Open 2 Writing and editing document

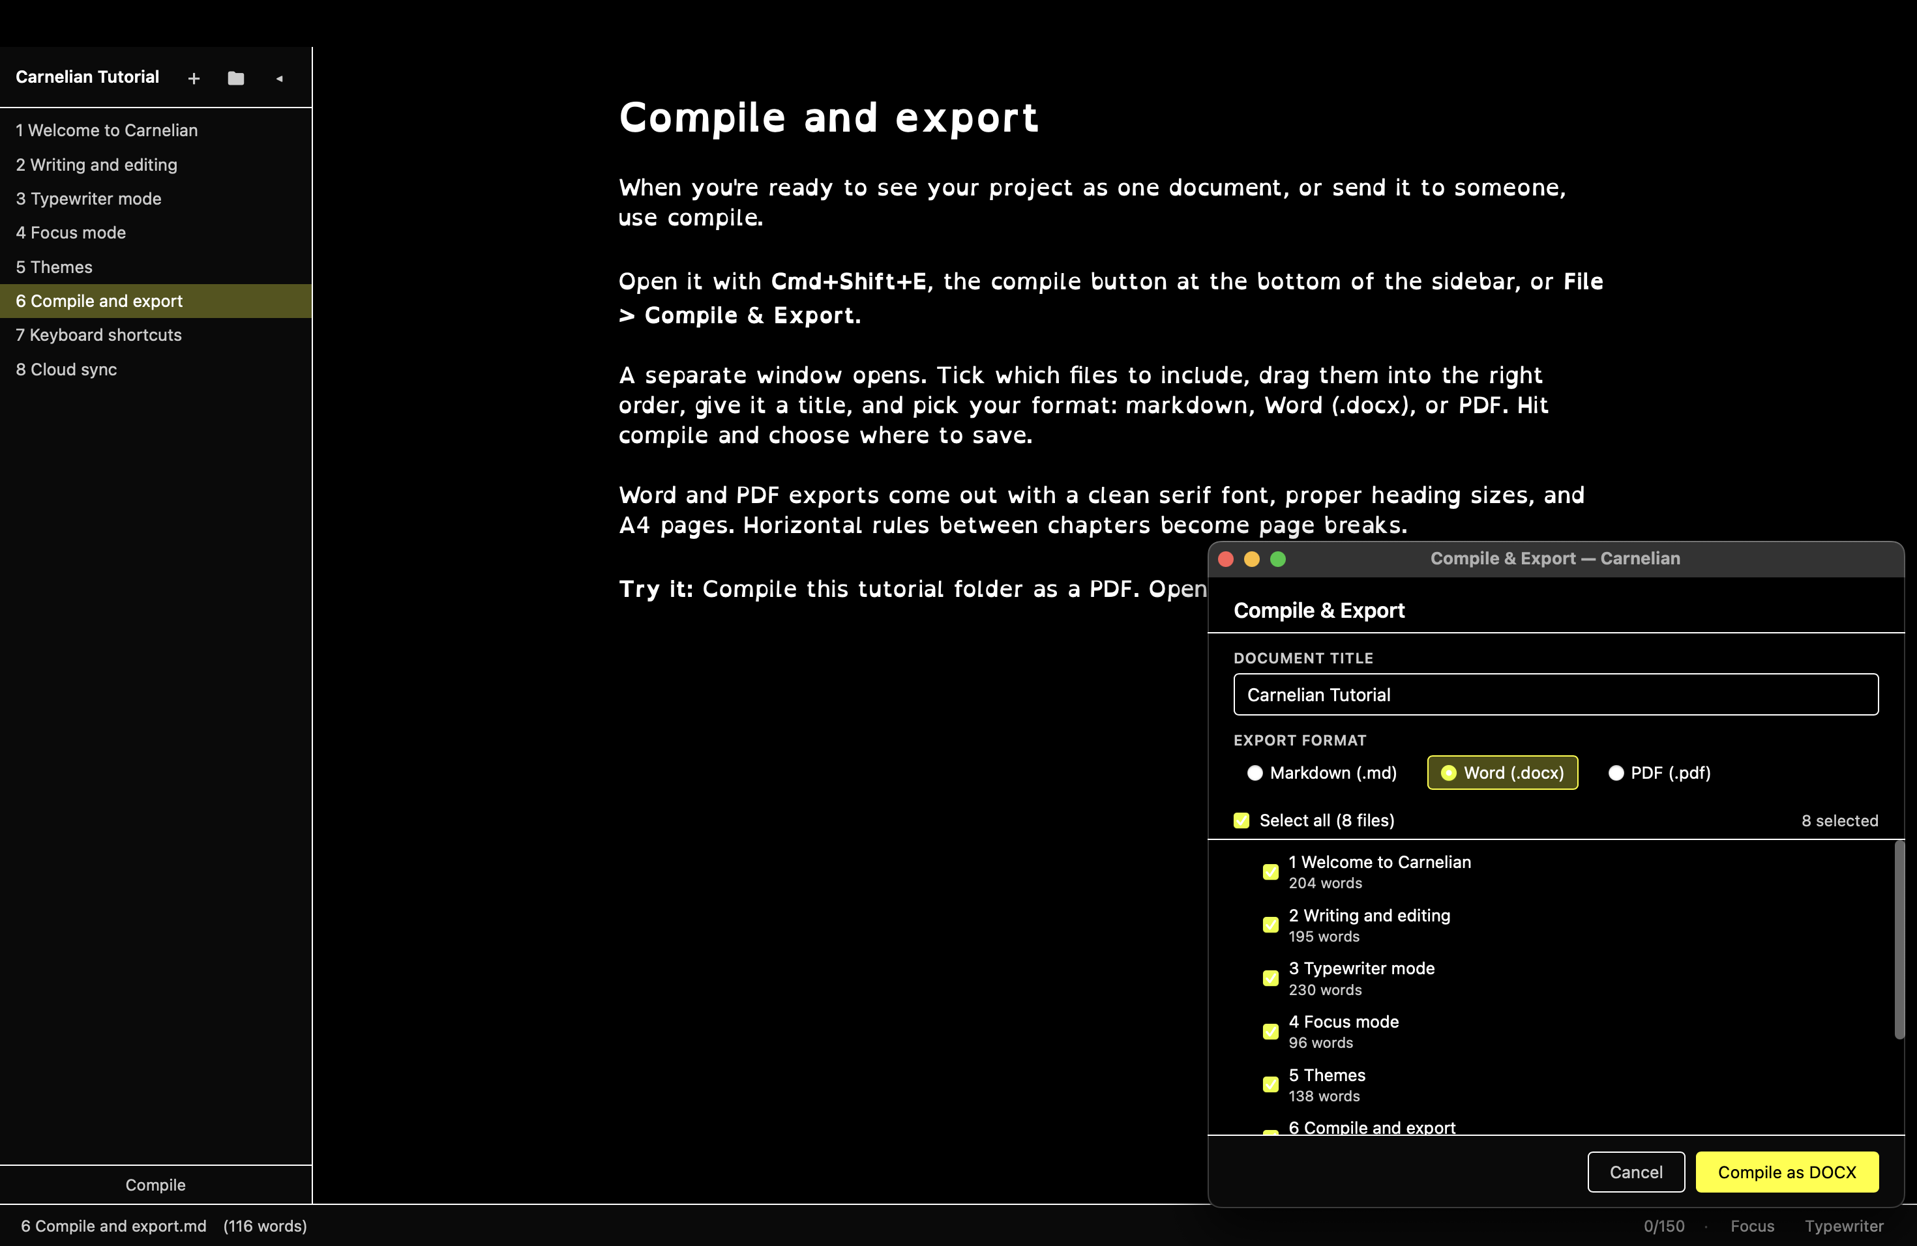coord(97,164)
